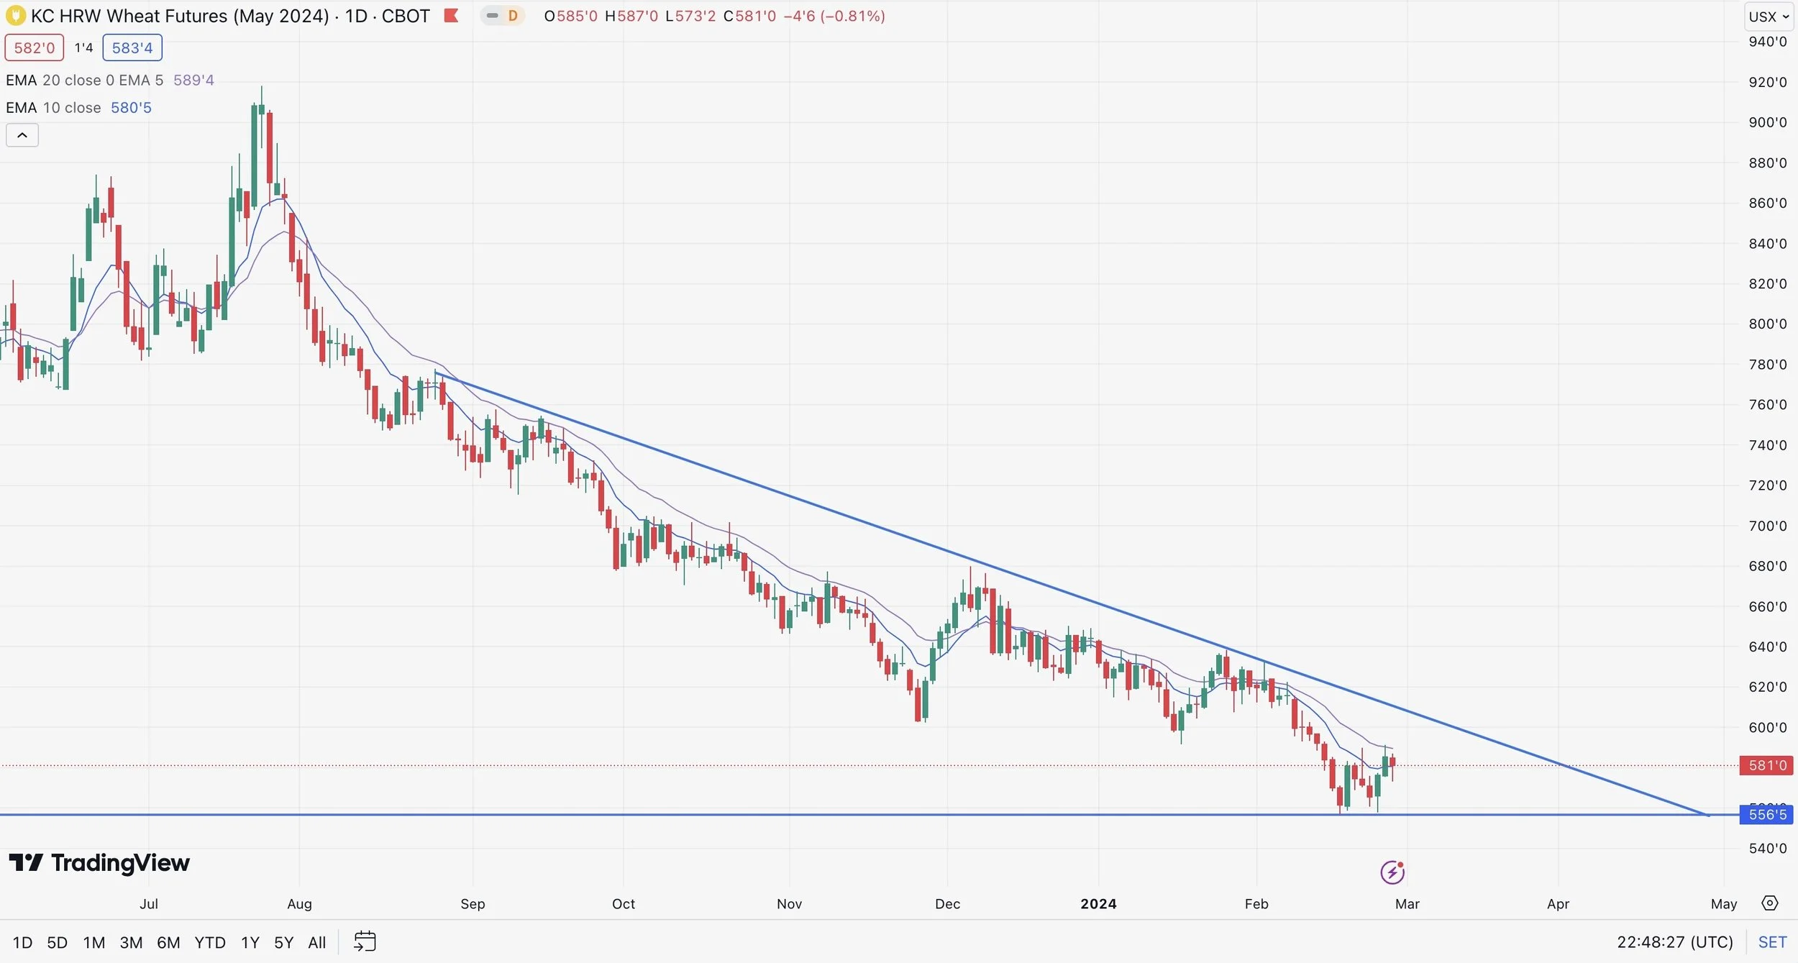Click the blue 583'4 buy button
Image resolution: width=1798 pixels, height=963 pixels.
click(132, 48)
